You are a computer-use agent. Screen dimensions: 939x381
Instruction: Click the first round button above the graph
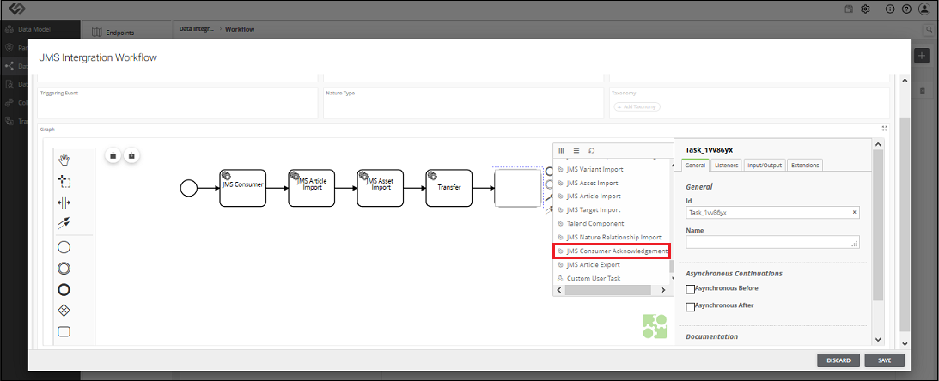pyautogui.click(x=113, y=155)
